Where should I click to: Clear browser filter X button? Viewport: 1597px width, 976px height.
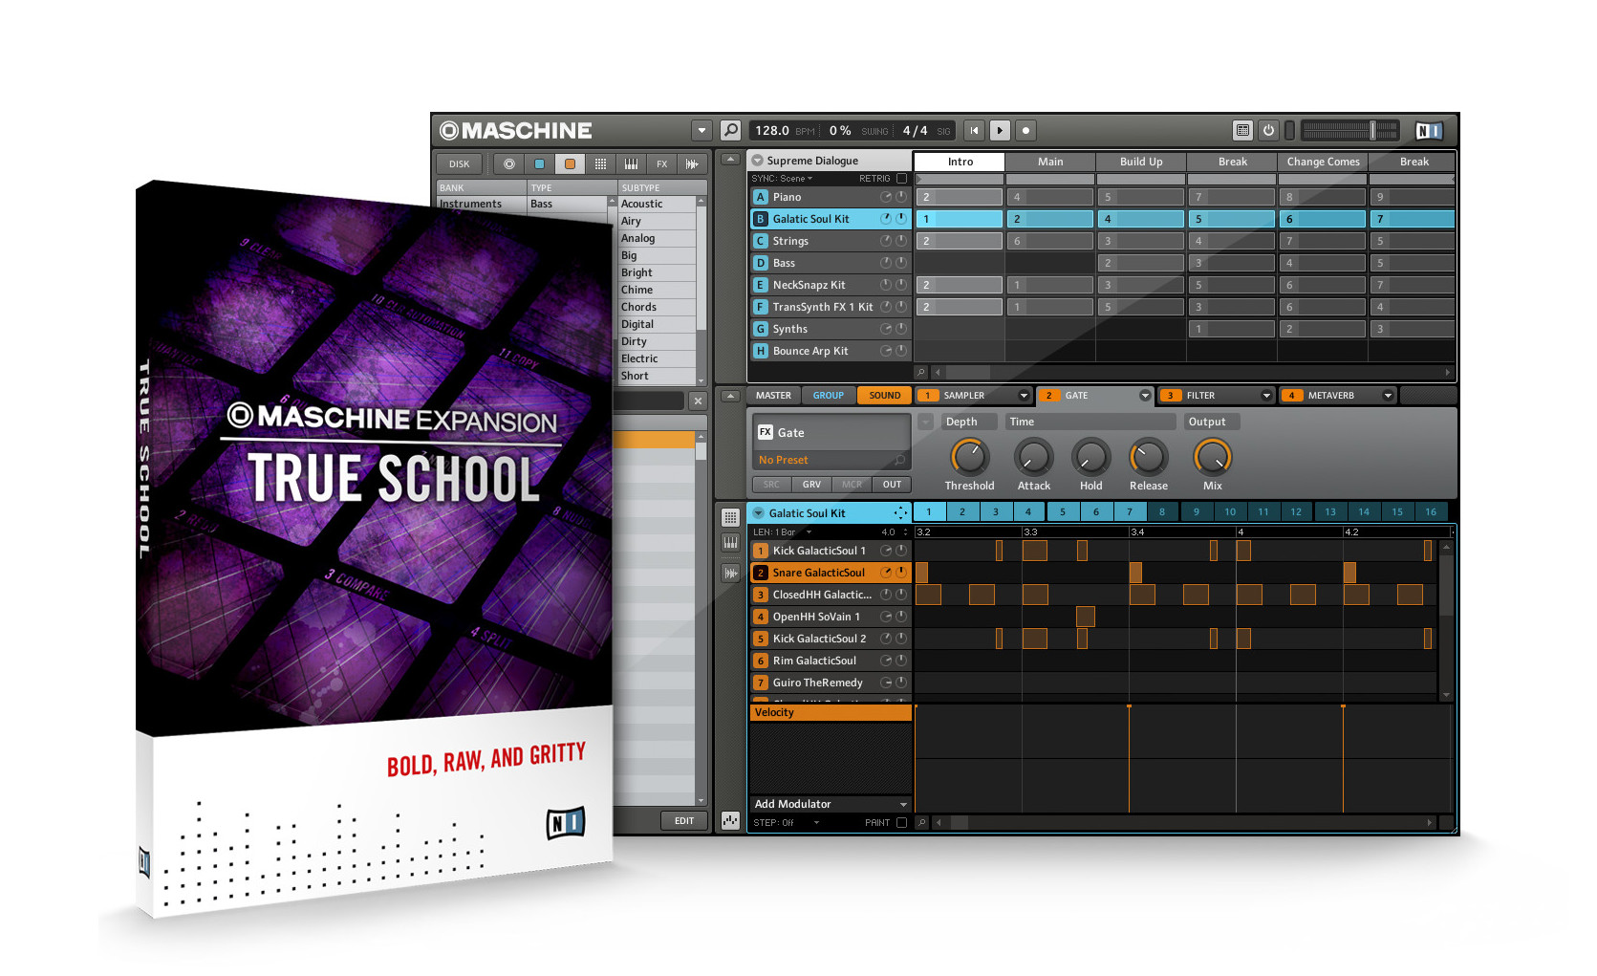click(698, 401)
